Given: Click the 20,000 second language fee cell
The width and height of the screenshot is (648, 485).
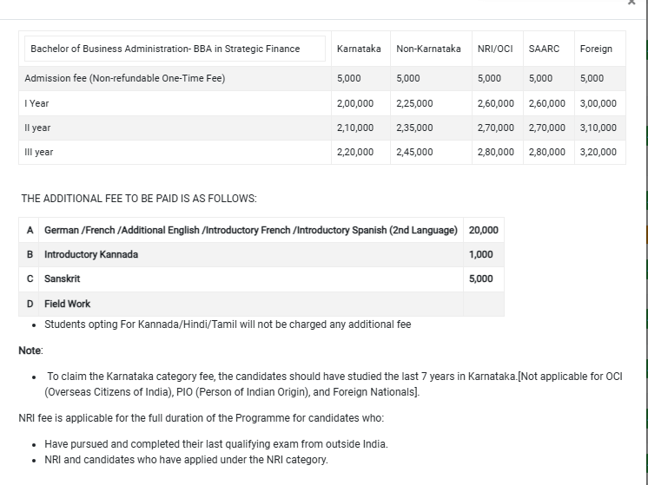Looking at the screenshot, I should (x=483, y=230).
